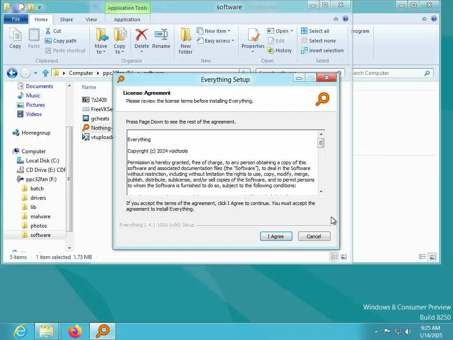The image size is (453, 340).
Task: Click I Agree in Everything Setup
Action: coord(276,236)
